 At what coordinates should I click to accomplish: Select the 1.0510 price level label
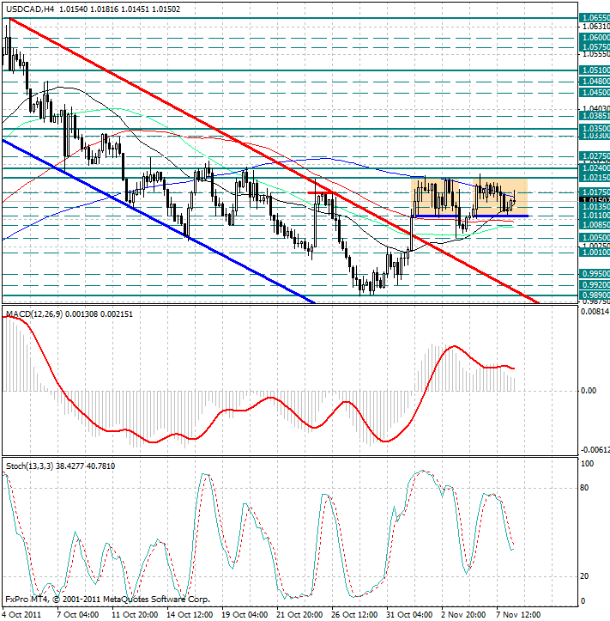[x=595, y=70]
